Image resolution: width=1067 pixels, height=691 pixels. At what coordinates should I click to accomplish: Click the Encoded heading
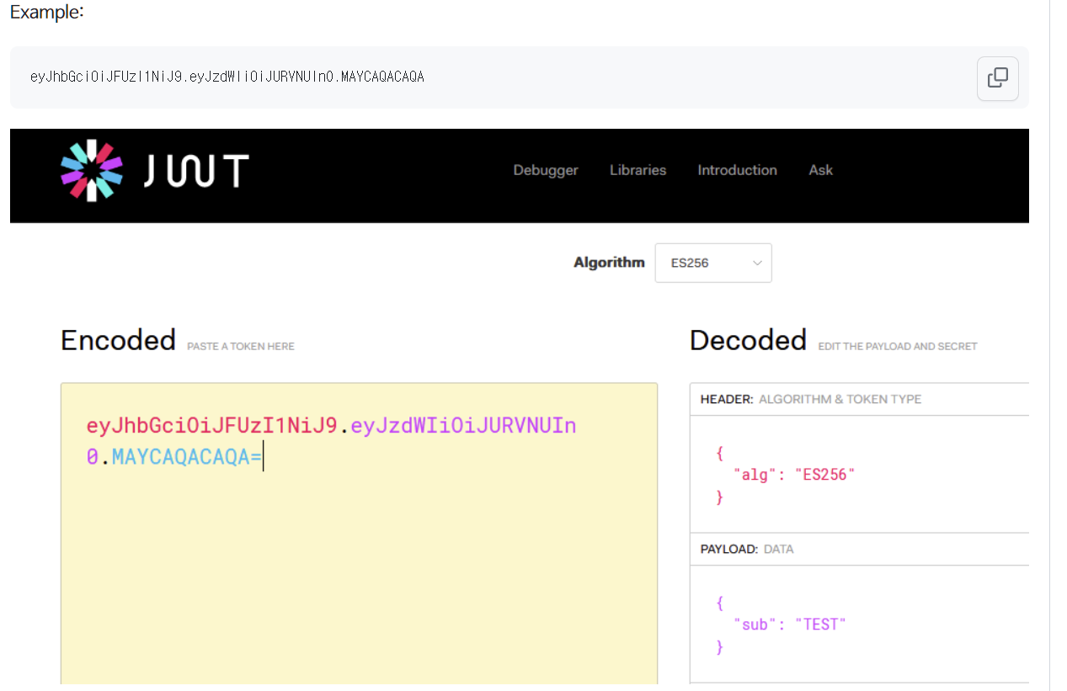118,340
